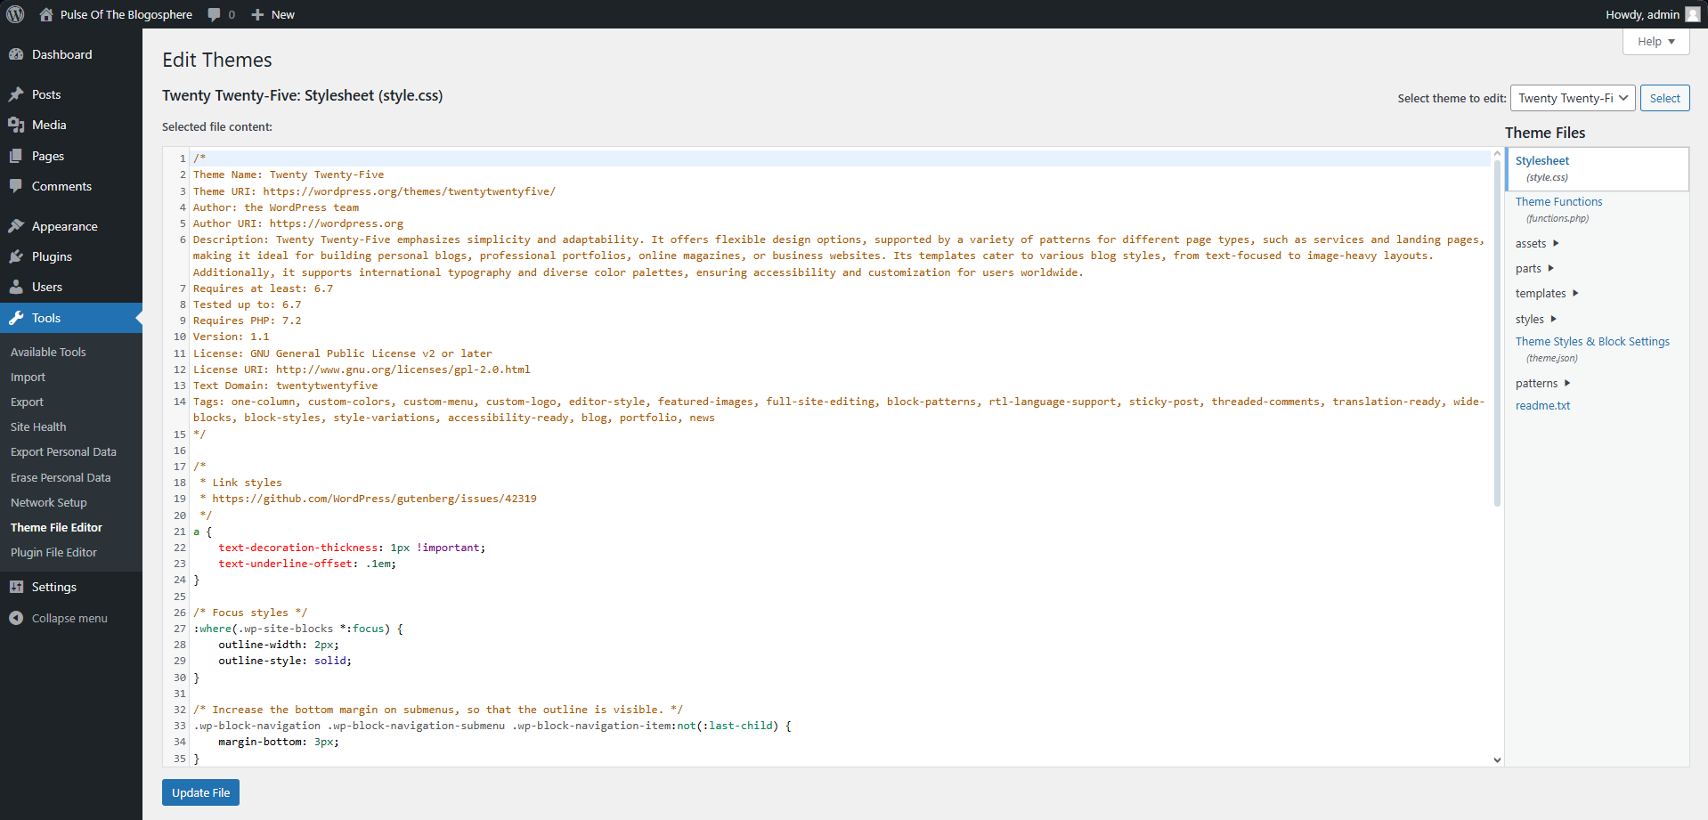The height and width of the screenshot is (820, 1708).
Task: Expand the templates folder
Action: tap(1546, 293)
